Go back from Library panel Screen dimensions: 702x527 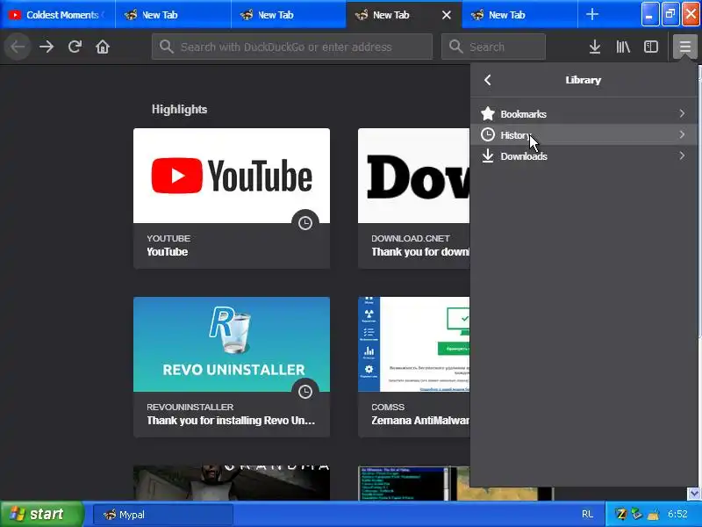click(488, 80)
